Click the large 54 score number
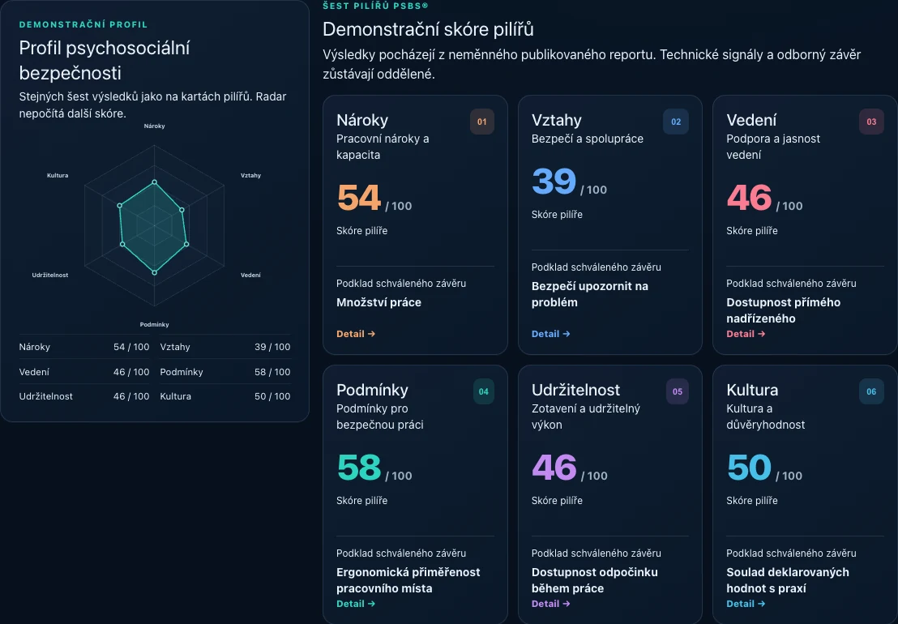This screenshot has width=898, height=624. click(358, 198)
